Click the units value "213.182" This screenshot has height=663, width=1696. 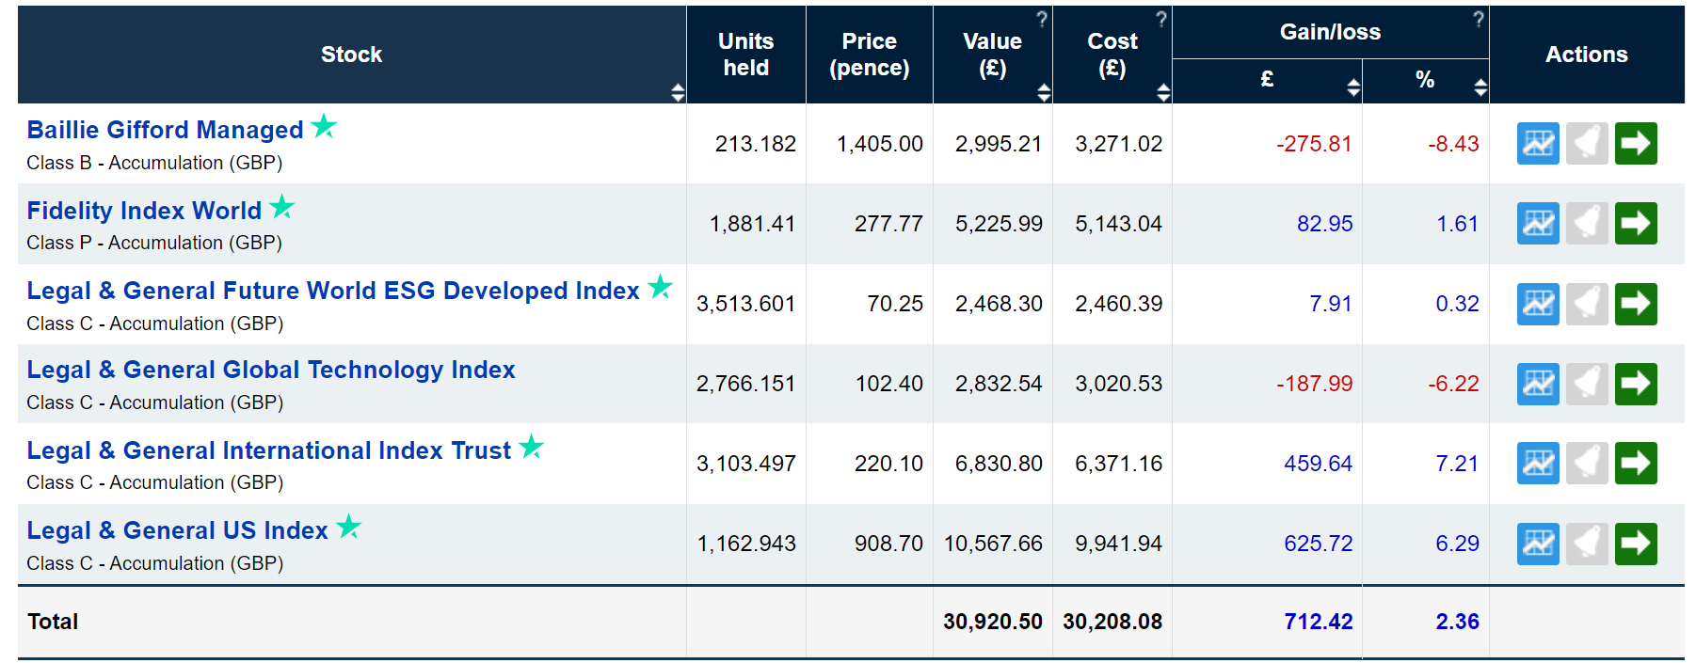[756, 144]
